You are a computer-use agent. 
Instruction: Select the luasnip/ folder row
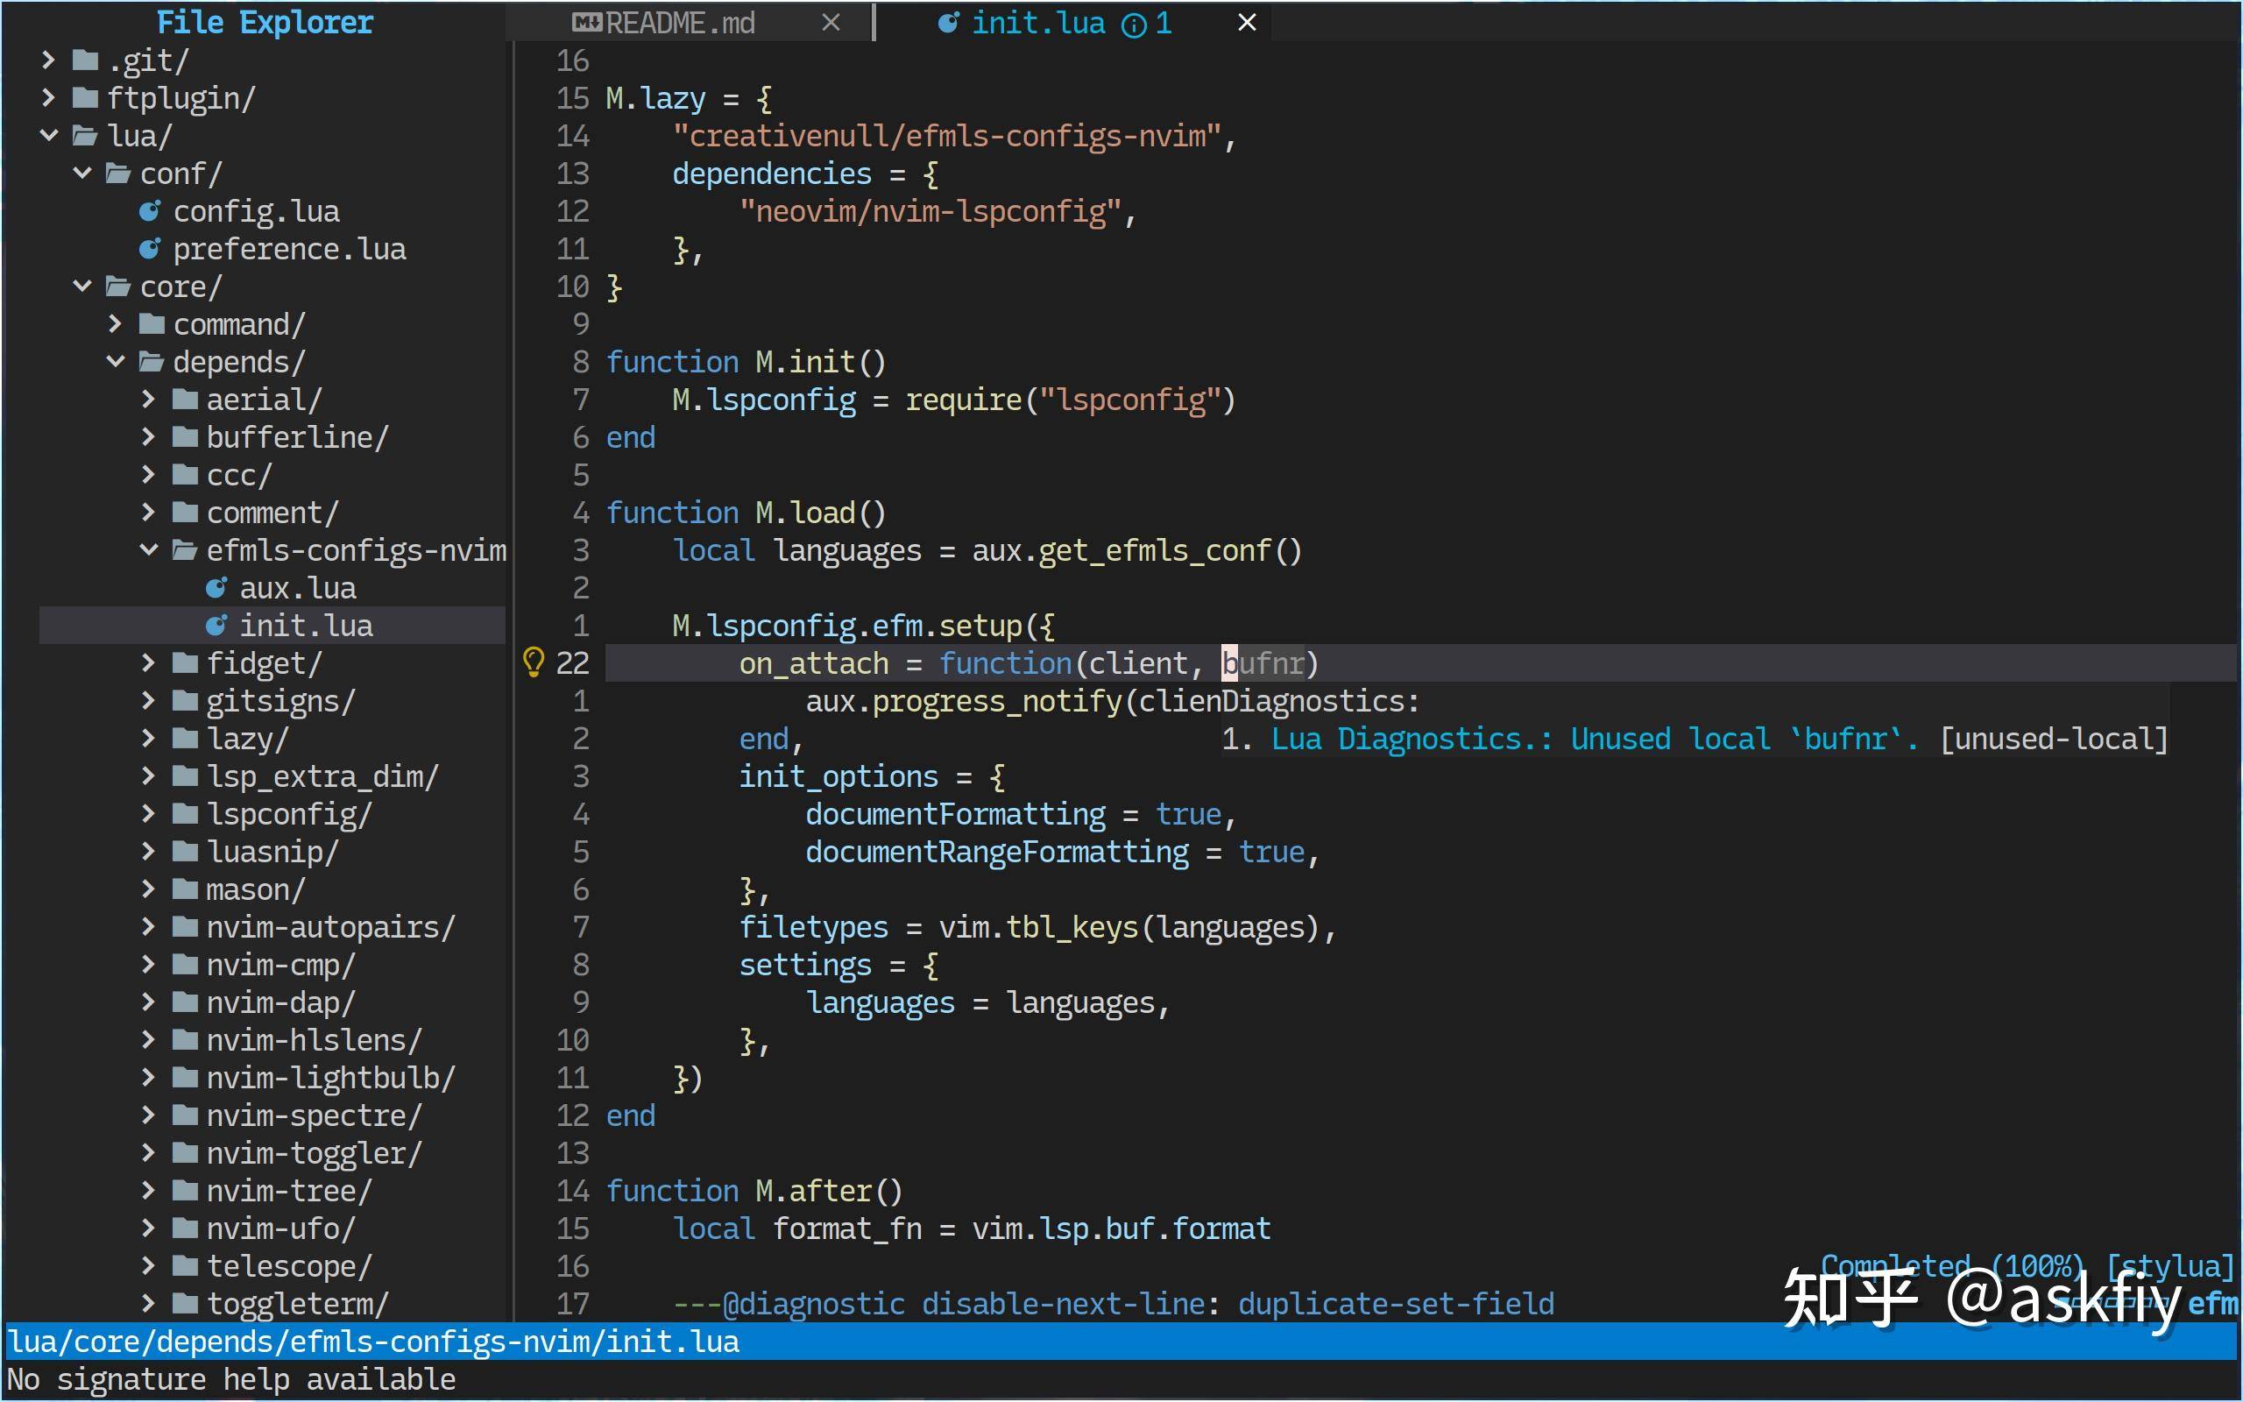coord(272,851)
